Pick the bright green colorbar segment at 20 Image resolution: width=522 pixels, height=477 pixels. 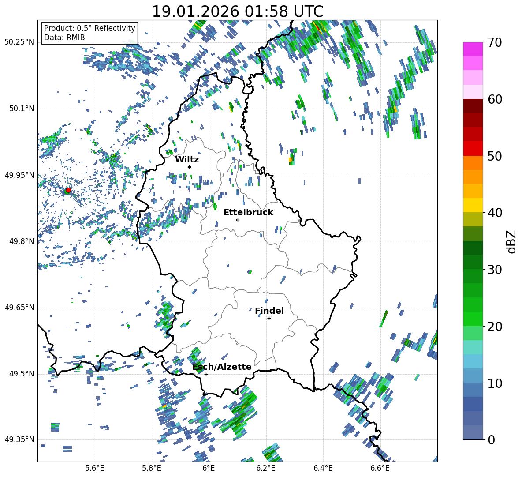click(x=473, y=319)
